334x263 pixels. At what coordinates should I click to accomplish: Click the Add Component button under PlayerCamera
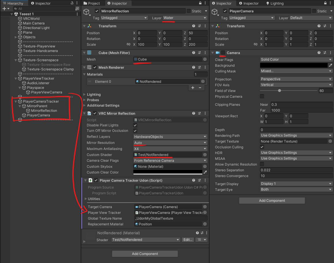click(x=272, y=200)
